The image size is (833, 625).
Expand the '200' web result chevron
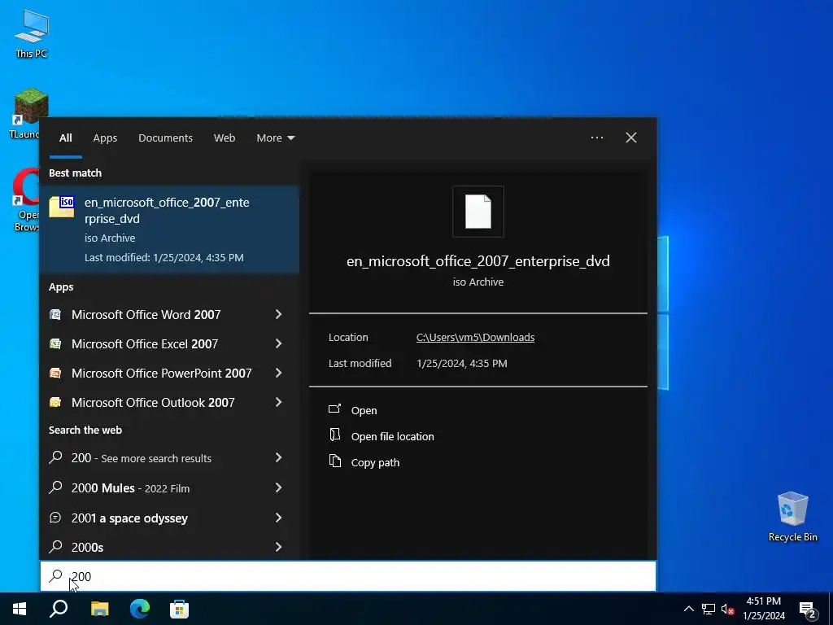[x=278, y=457]
